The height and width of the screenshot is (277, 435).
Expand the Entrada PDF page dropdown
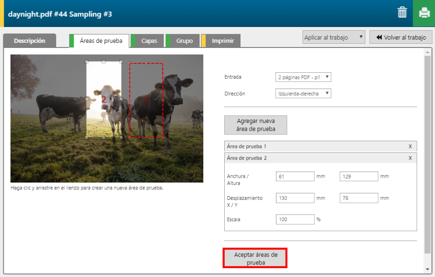[303, 77]
